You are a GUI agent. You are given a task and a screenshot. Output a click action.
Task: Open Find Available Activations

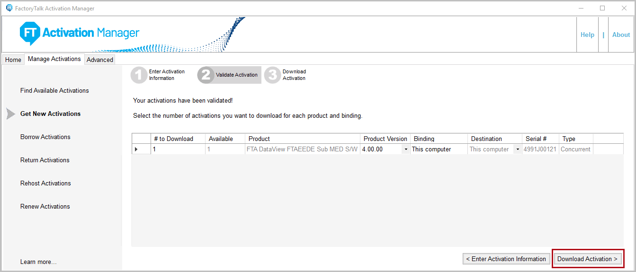(x=54, y=90)
